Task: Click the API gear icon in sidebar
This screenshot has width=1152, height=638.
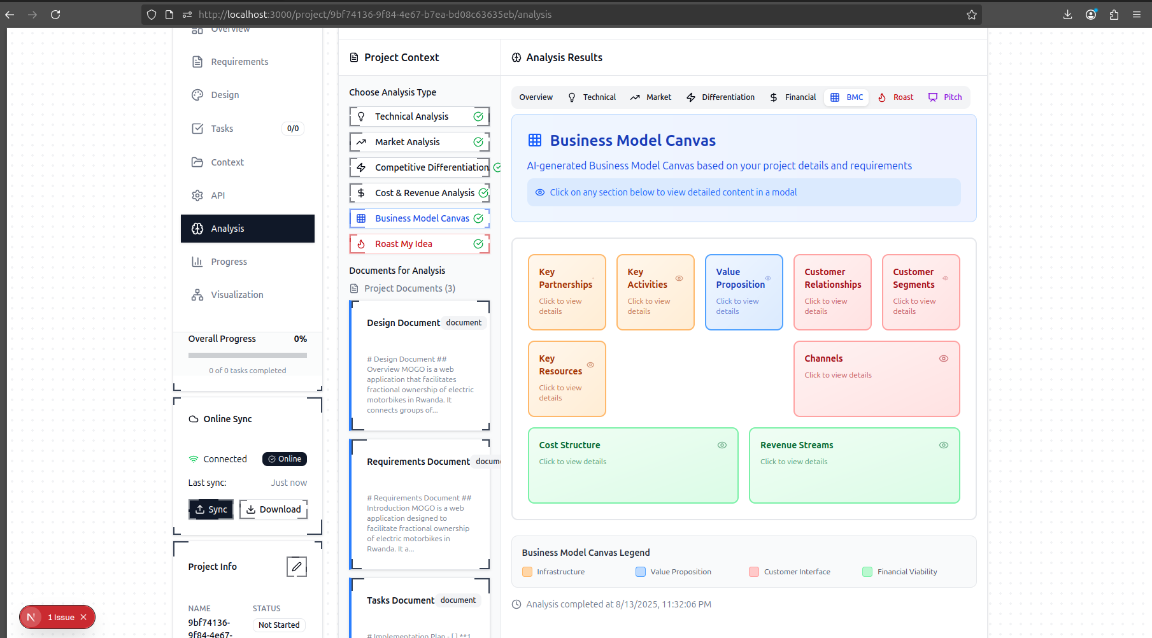Action: [x=197, y=195]
